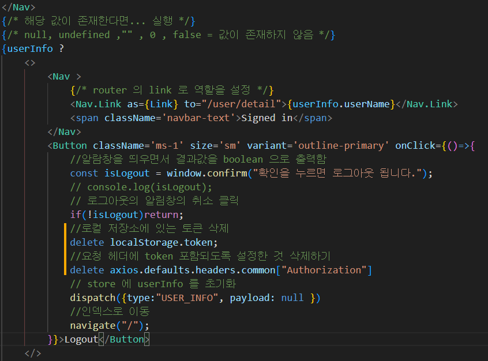
Task: Click the 'router 의 link' comment line
Action: [x=172, y=90]
